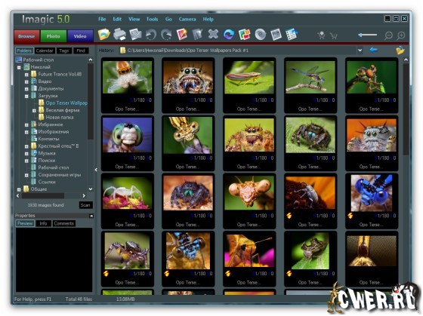Switch to the Find tab
Viewport: 423px width, 316px height.
click(81, 51)
